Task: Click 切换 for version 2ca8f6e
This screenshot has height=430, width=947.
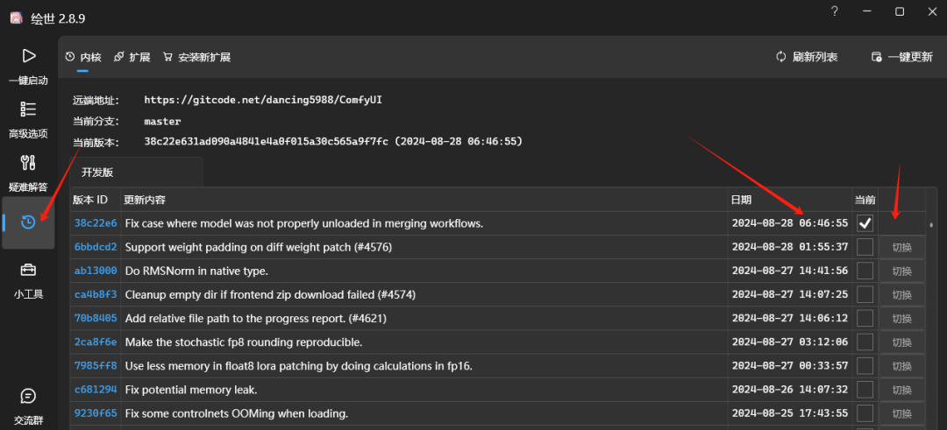Action: click(901, 342)
